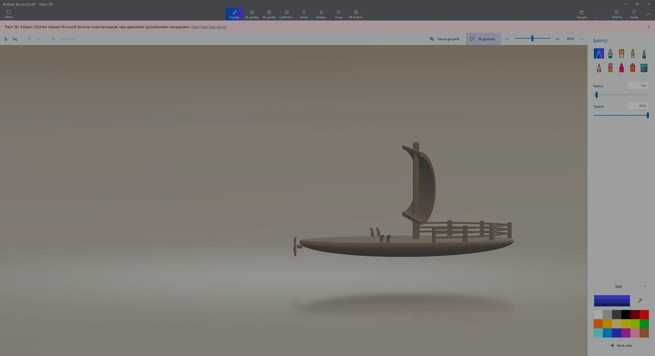Open the 3B şekiller tab
Image resolution: width=655 pixels, height=356 pixels.
click(x=269, y=14)
